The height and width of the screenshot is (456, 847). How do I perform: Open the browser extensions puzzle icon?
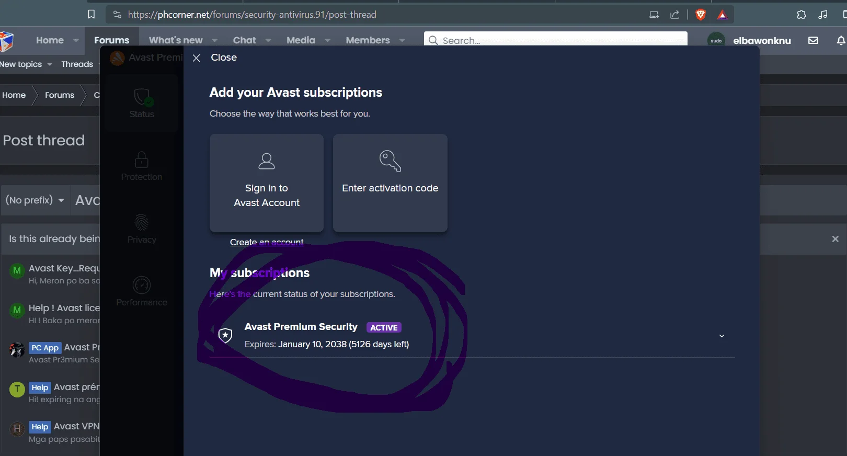click(802, 15)
